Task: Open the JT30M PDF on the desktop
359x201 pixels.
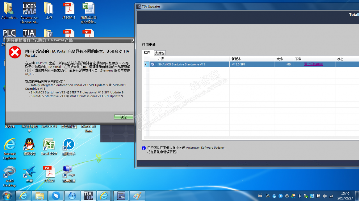Action: tap(49, 174)
